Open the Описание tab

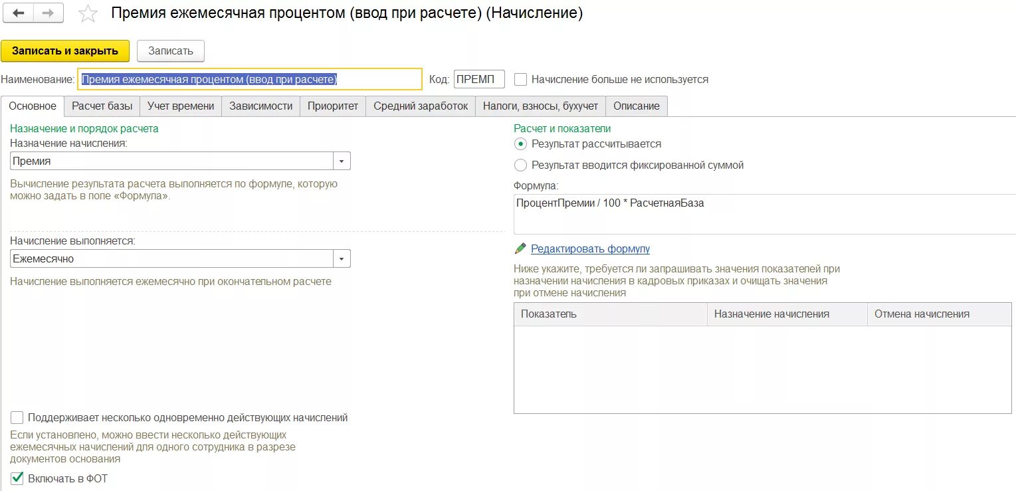637,106
